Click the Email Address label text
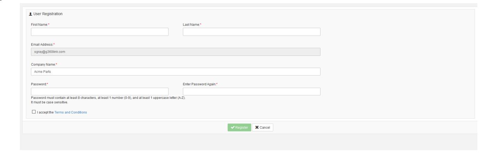 pos(42,44)
